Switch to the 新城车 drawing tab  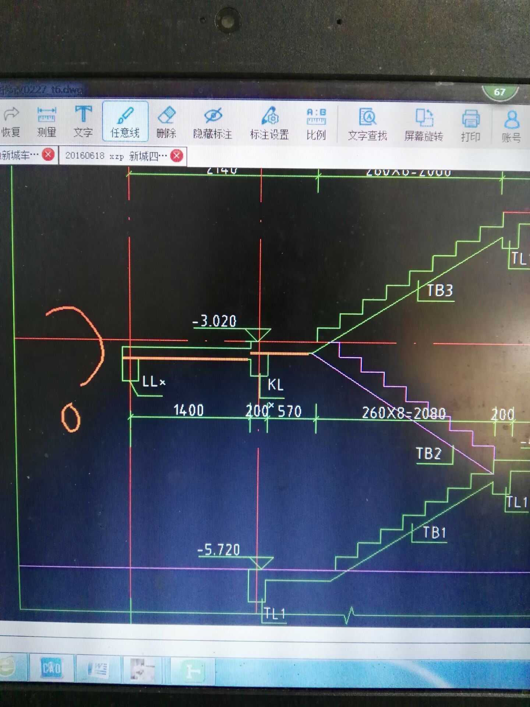point(20,155)
